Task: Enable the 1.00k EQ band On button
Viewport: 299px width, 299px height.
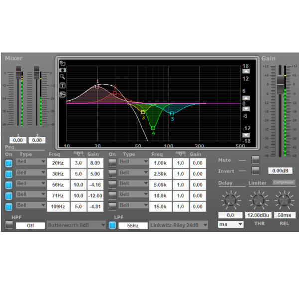Action: point(113,162)
